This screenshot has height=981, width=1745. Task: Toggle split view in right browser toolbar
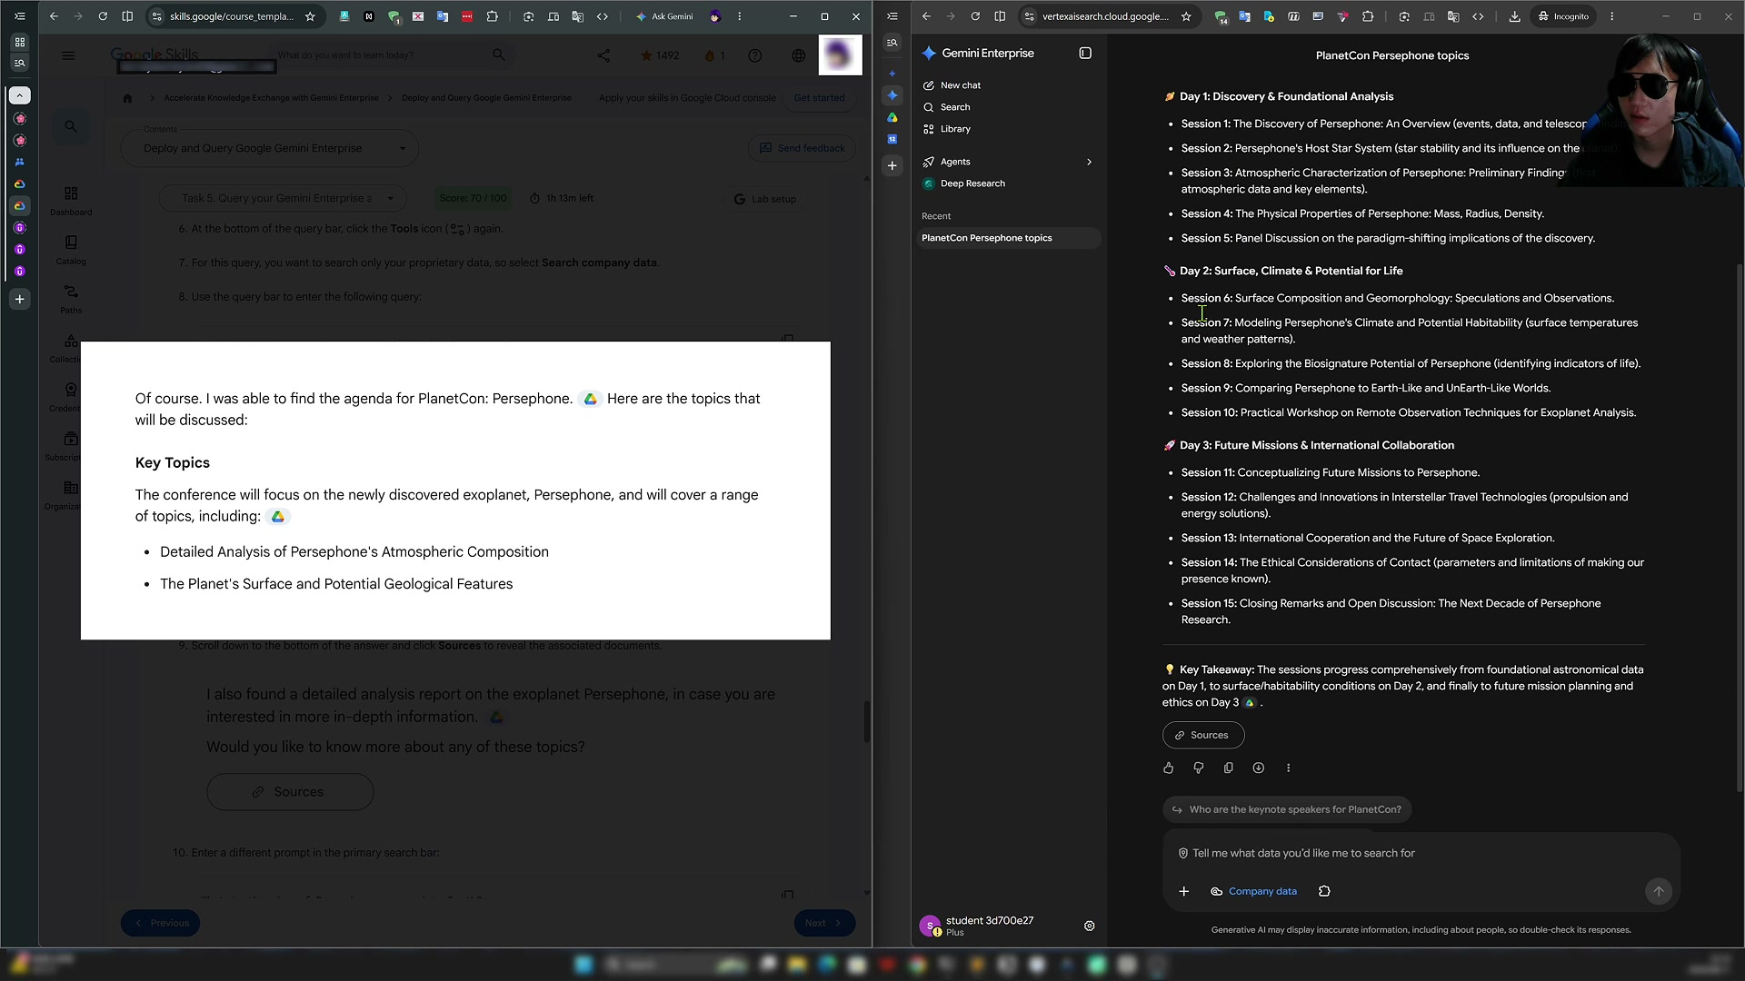1000,16
